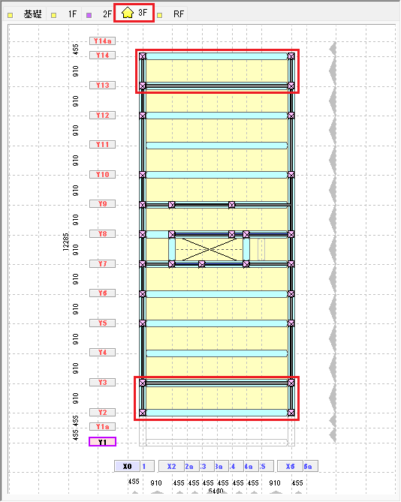Screen dimensions: 401x502
Task: Click the yellow house icon on 3F tab
Action: pos(128,13)
